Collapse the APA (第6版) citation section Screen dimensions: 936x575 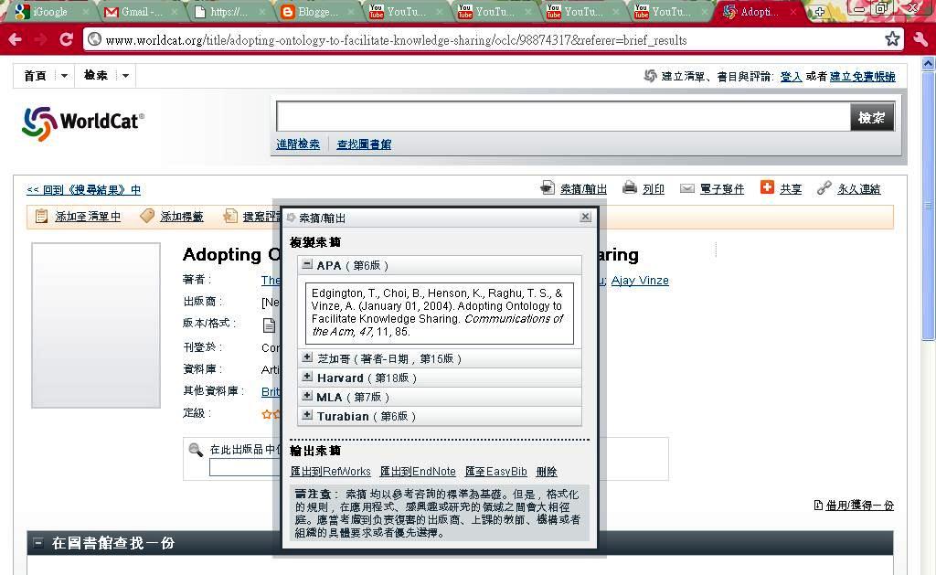307,264
